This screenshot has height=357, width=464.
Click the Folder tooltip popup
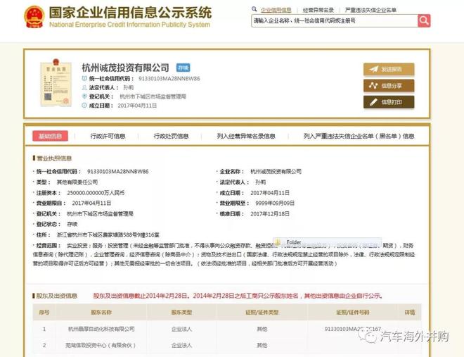tap(327, 242)
